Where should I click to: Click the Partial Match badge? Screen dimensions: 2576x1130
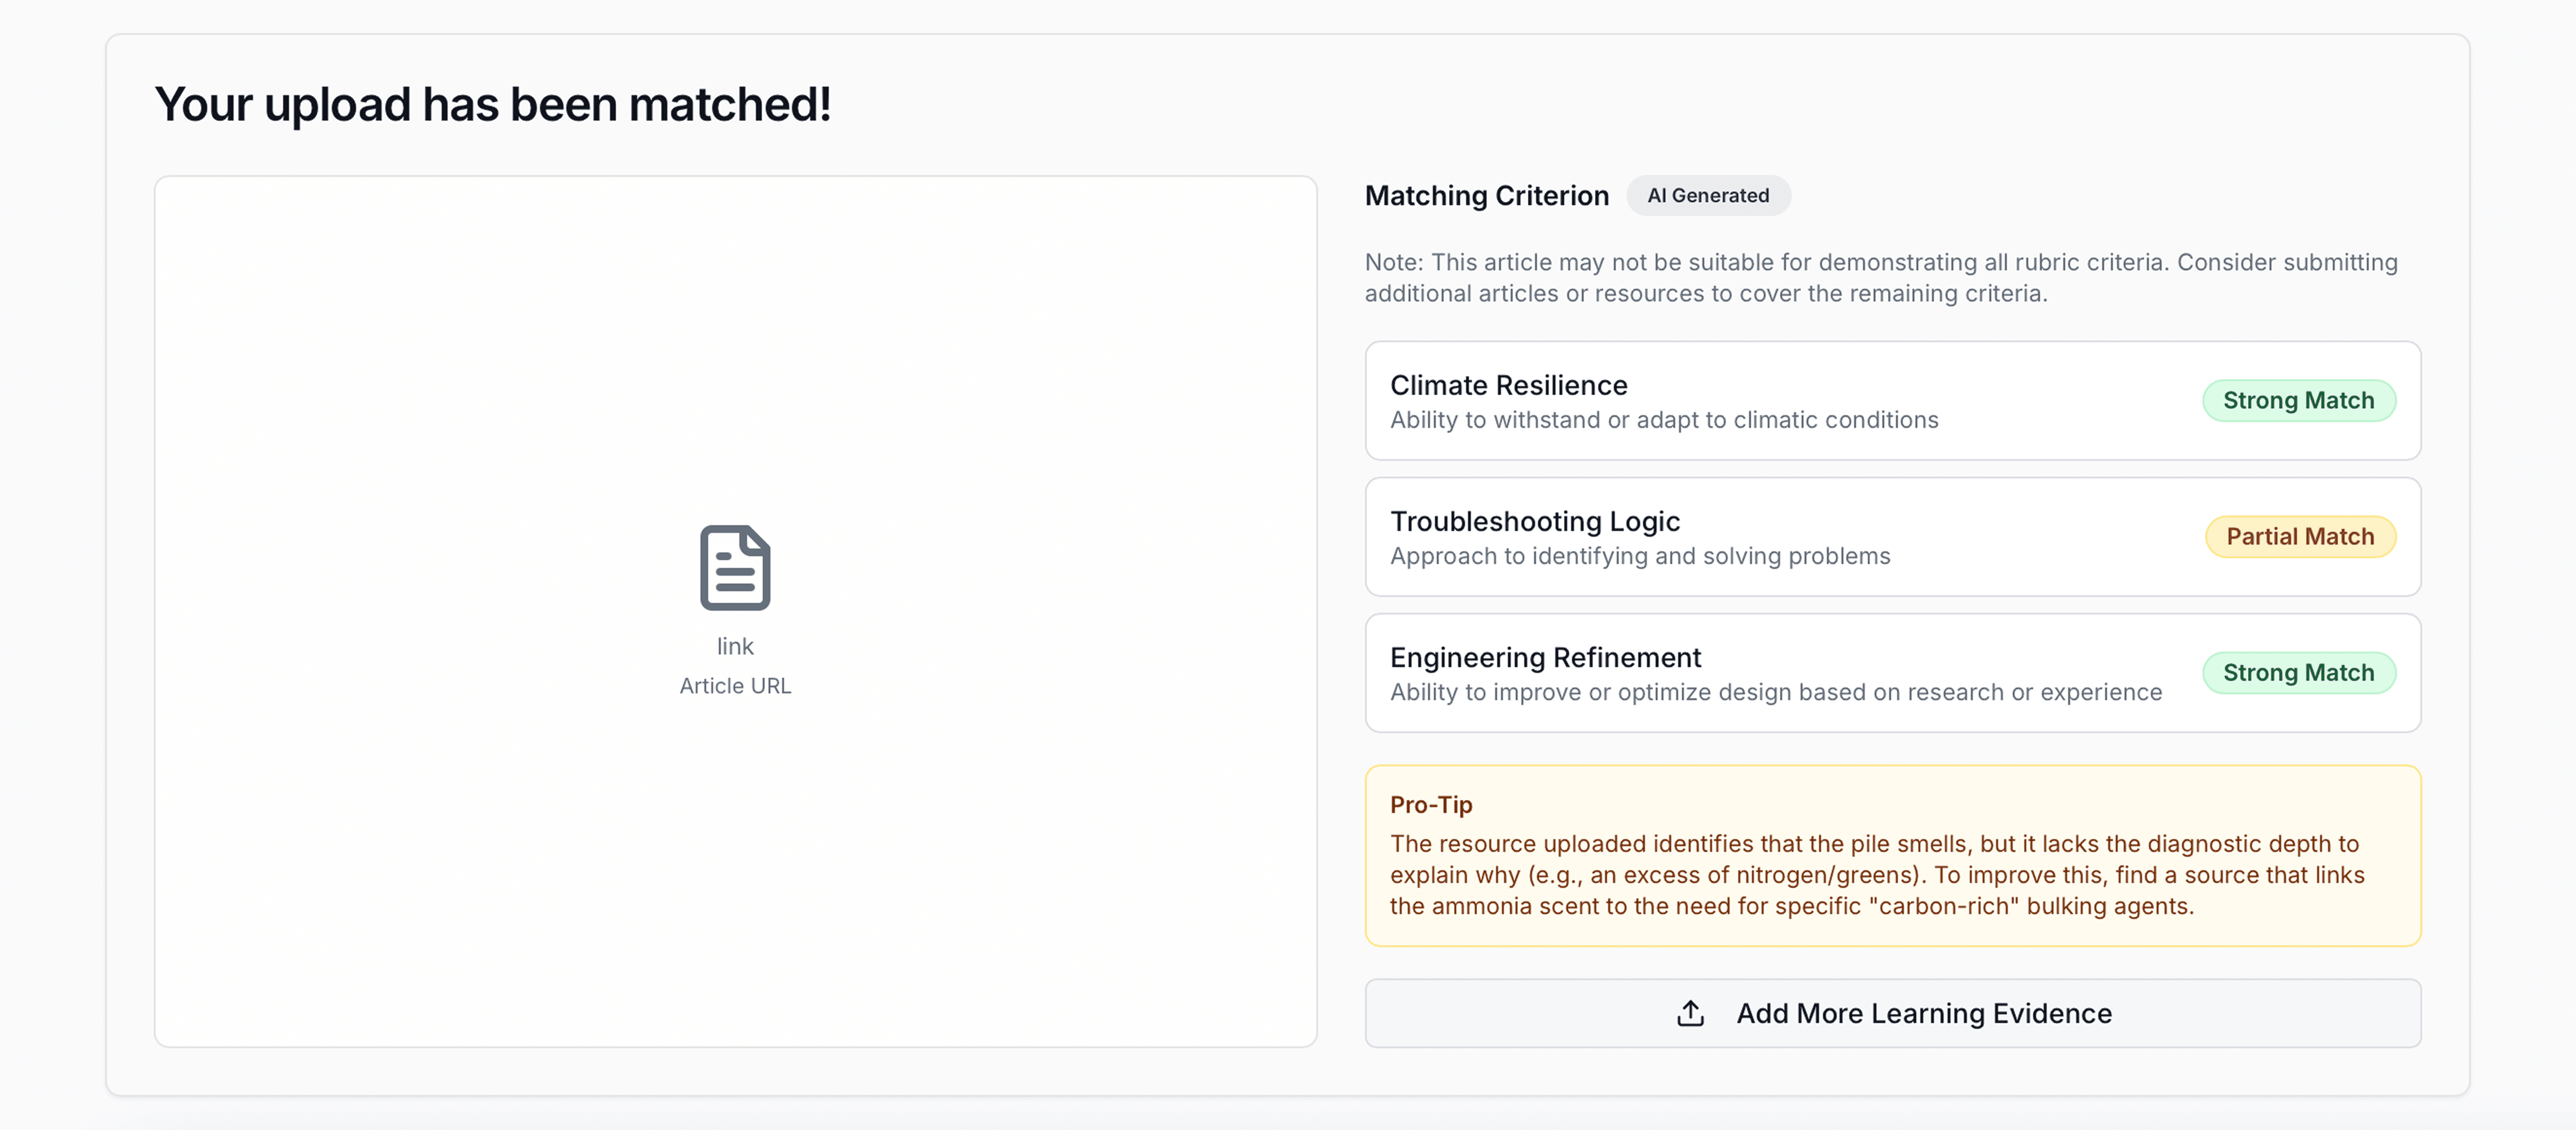(2299, 536)
